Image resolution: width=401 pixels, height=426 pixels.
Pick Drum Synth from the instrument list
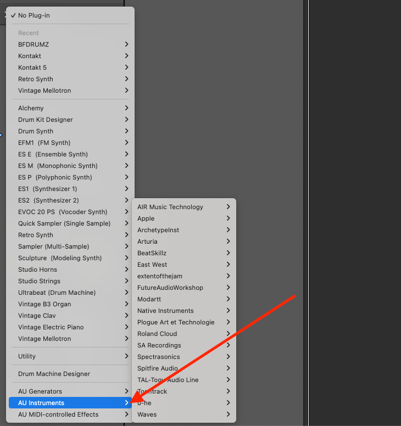point(70,131)
